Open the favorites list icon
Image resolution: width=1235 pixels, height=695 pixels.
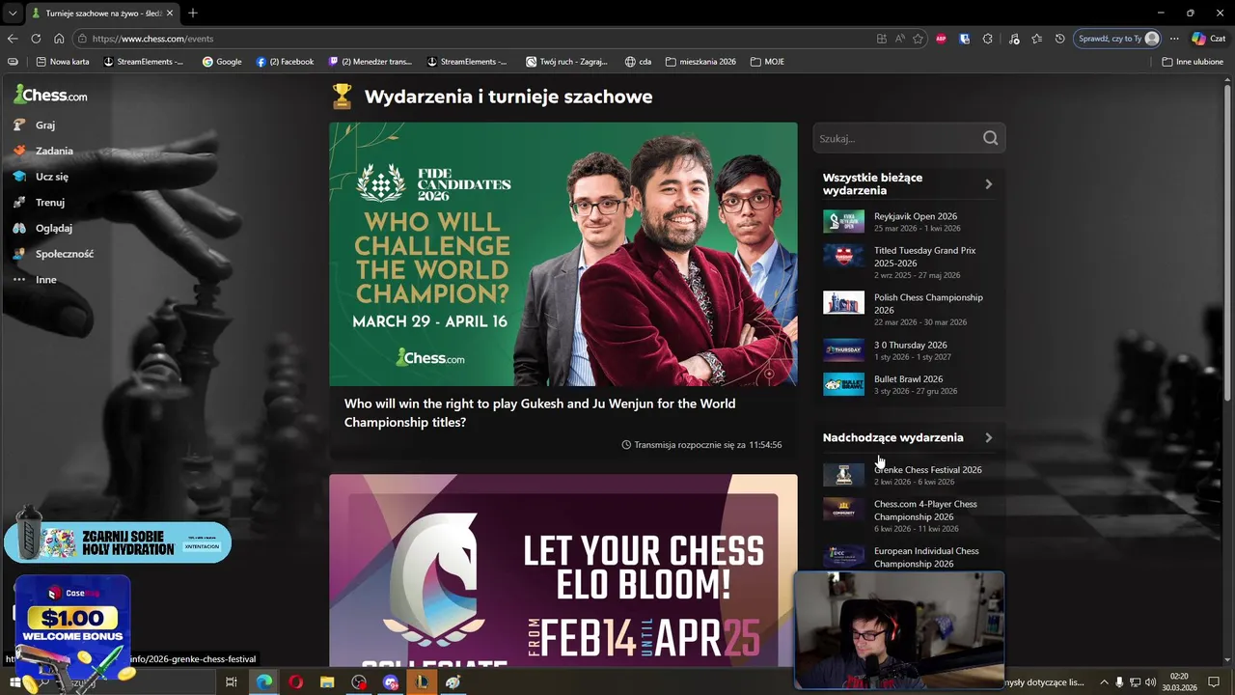[1036, 39]
